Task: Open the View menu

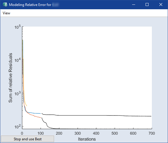Action: (6, 13)
